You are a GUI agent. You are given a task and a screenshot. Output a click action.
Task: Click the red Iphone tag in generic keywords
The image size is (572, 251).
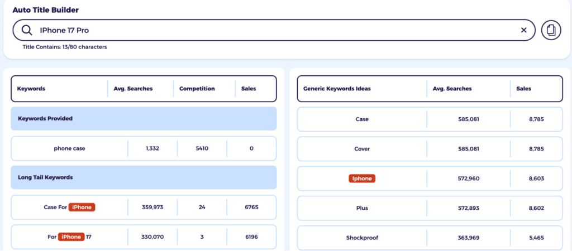point(362,178)
